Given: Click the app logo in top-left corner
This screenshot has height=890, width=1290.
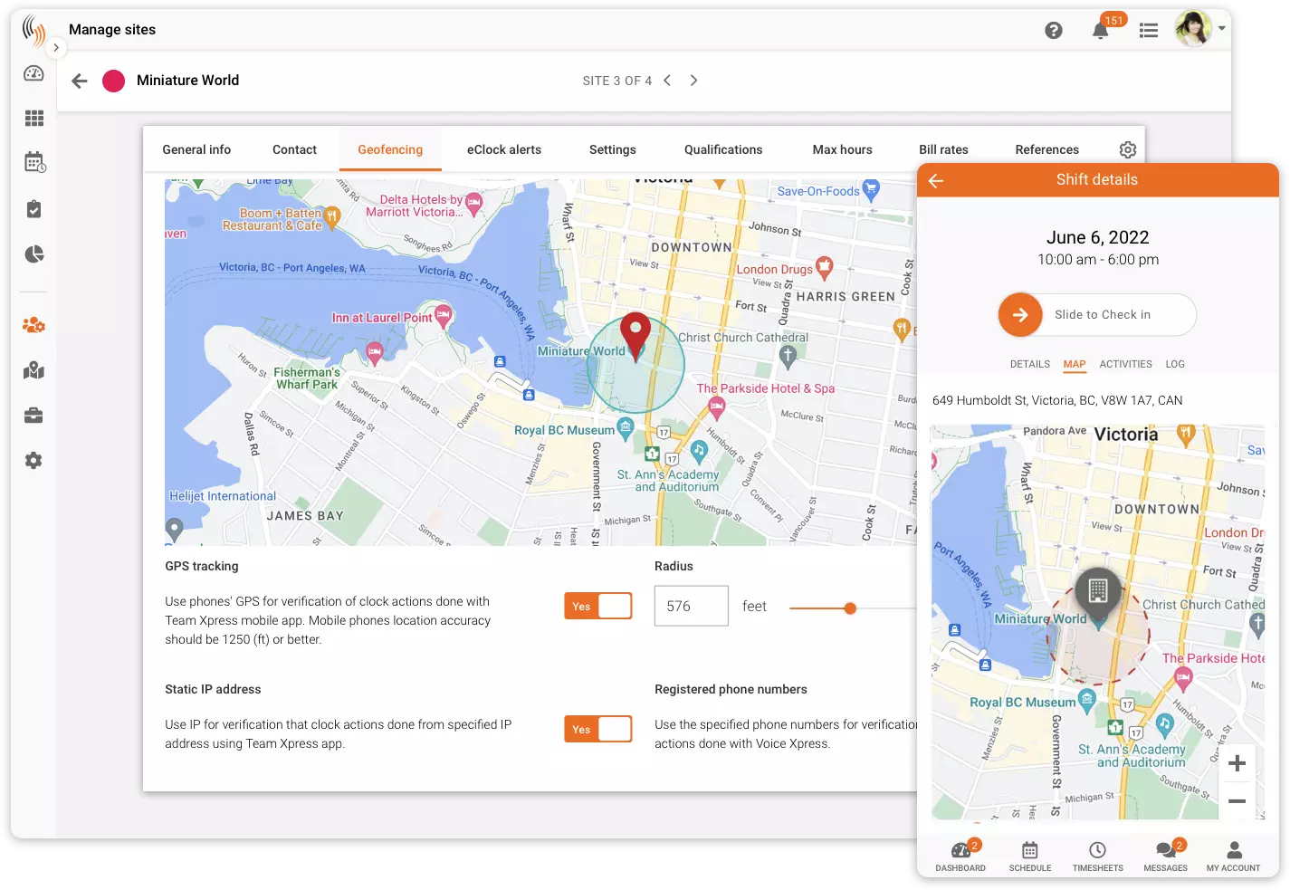Looking at the screenshot, I should click(x=33, y=30).
